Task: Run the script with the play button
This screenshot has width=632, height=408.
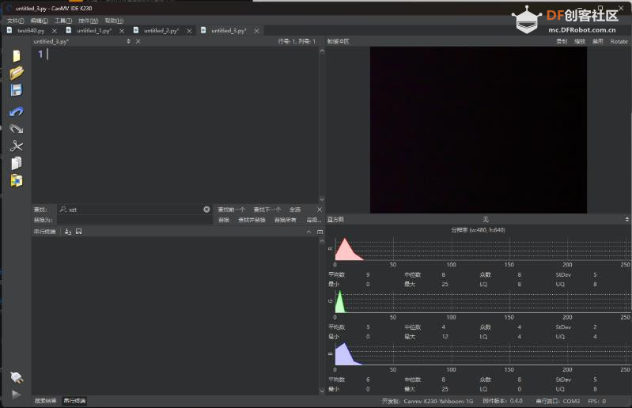Action: pyautogui.click(x=17, y=394)
